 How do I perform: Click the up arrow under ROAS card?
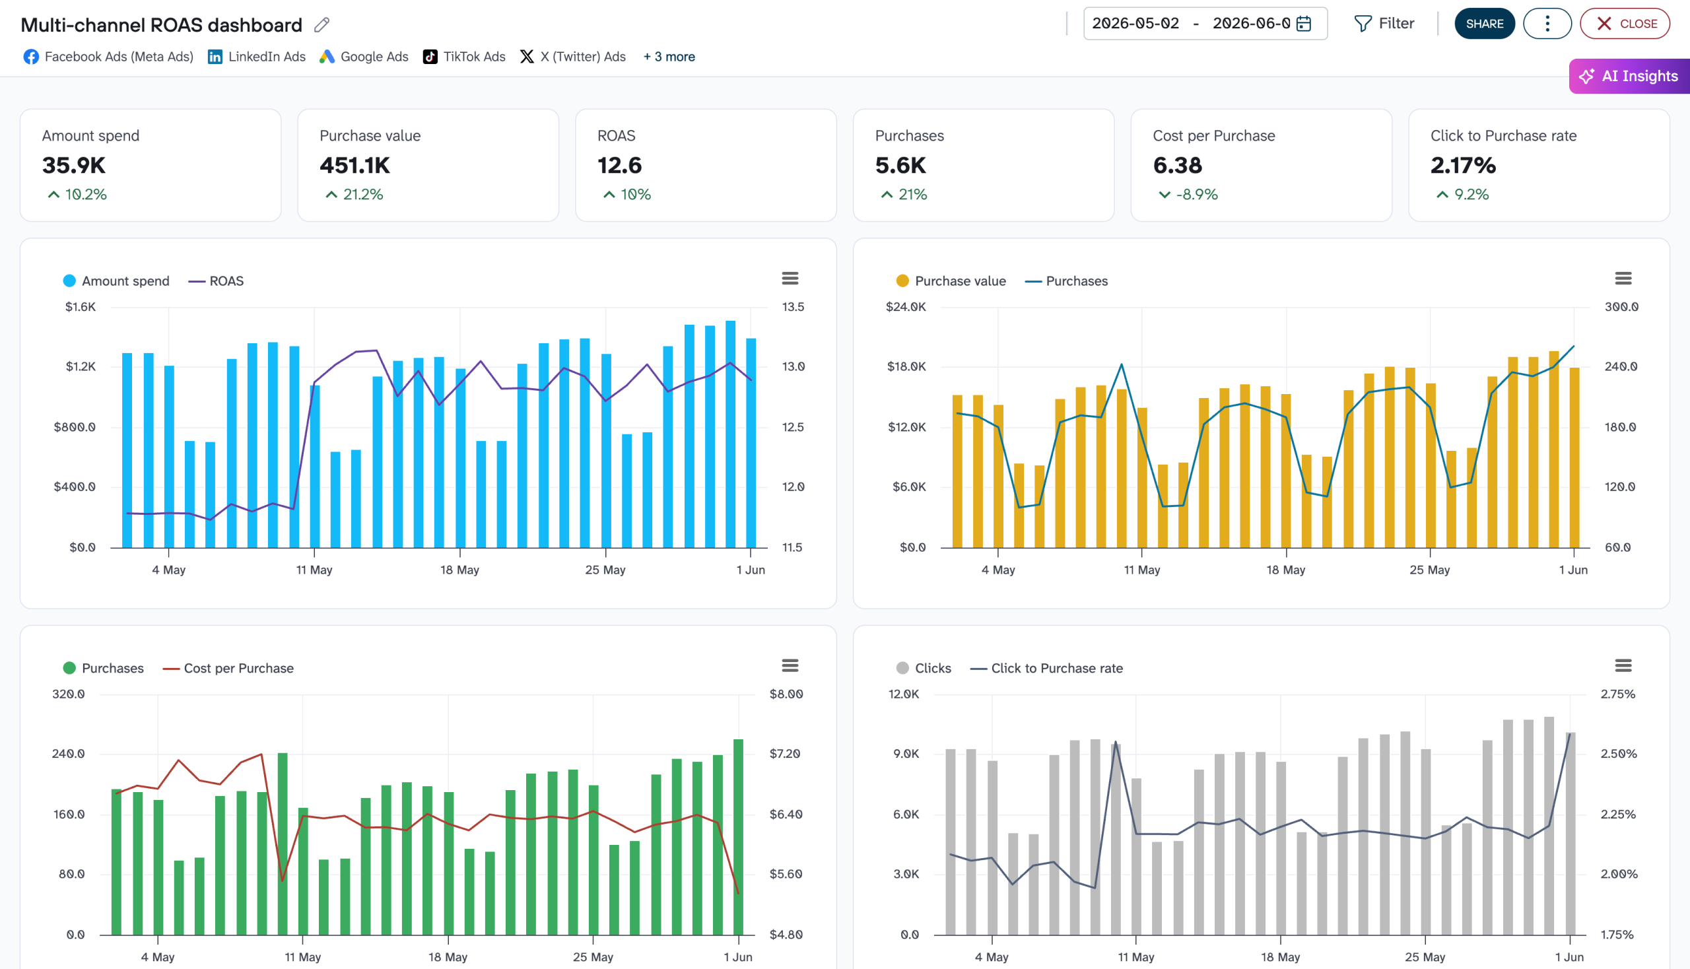coord(609,195)
